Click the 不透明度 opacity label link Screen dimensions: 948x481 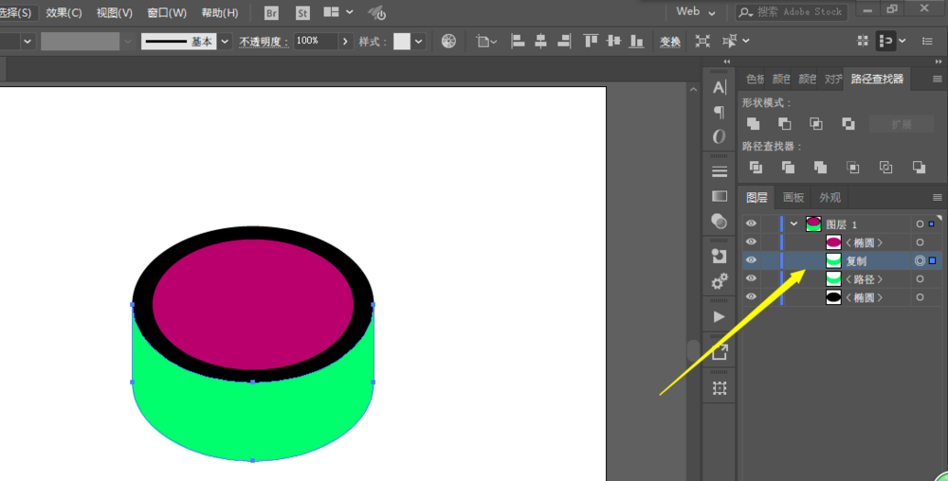point(262,42)
